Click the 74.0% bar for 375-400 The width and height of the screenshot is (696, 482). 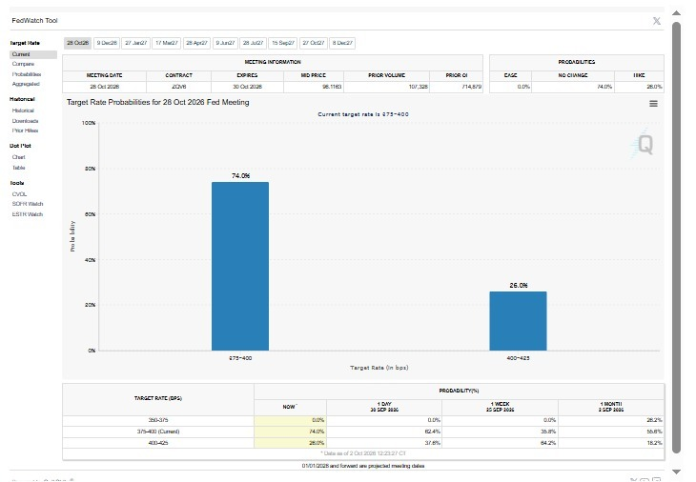point(240,266)
